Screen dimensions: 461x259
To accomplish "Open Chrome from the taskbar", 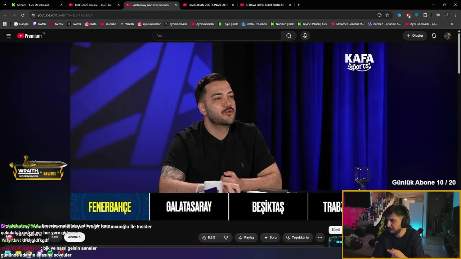I will click(x=29, y=254).
